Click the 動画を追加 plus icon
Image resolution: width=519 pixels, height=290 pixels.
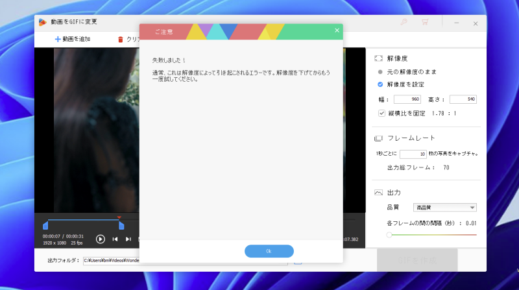pyautogui.click(x=58, y=39)
